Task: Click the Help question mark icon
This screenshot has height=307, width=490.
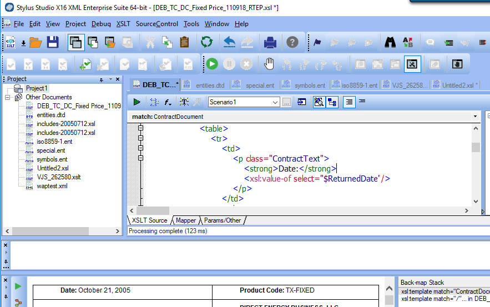Action: click(x=292, y=43)
